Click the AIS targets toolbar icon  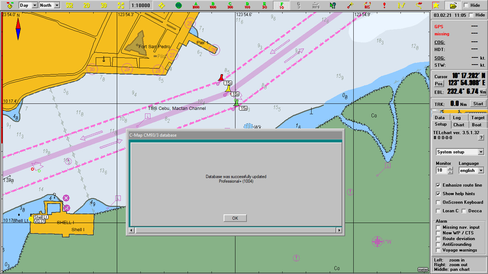point(367,5)
